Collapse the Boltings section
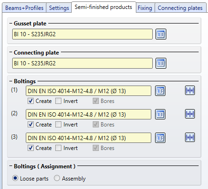Image resolution: width=208 pixels, height=189 pixels. pyautogui.click(x=11, y=81)
